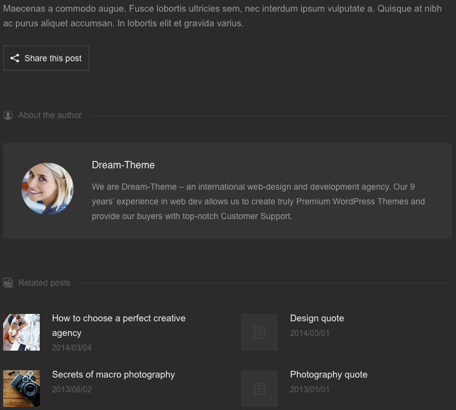Screen dimensions: 456x410
Task: Open the Dream-Theme author name
Action: [123, 165]
